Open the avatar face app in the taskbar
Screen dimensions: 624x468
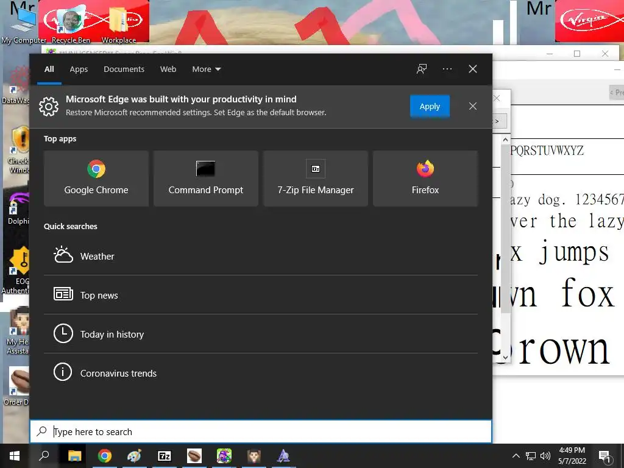tap(254, 456)
